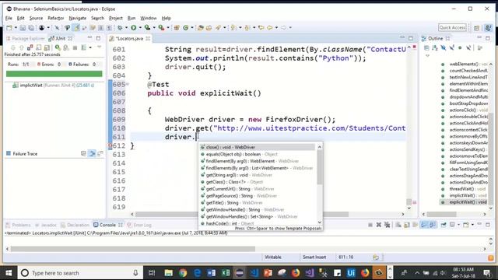498x280 pixels.
Task: Click the Save toolbar icon
Action: [x=23, y=28]
